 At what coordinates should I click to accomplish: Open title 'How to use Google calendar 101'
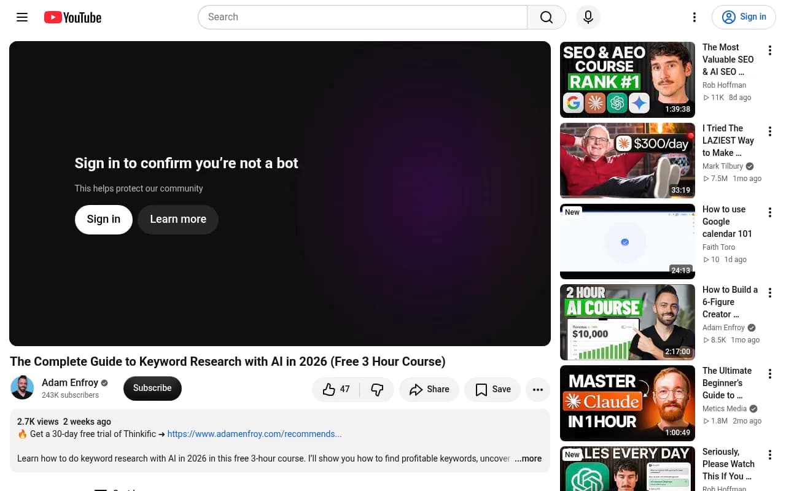click(x=728, y=222)
